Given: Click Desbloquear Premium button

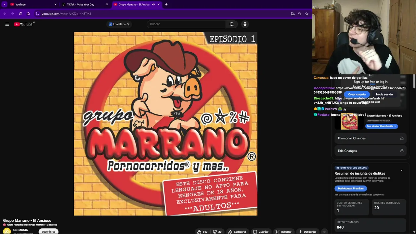Looking at the screenshot, I should [x=351, y=188].
